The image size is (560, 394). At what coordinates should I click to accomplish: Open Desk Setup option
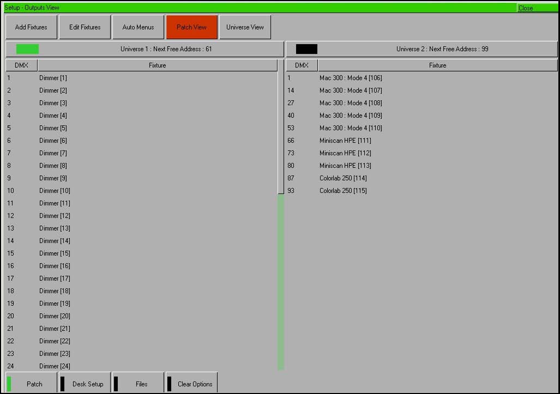tap(85, 384)
